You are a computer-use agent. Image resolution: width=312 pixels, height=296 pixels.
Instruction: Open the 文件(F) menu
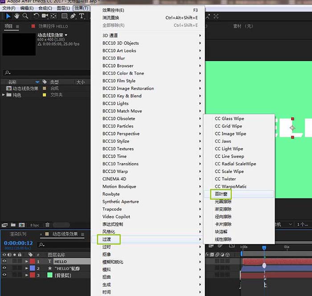pos(9,8)
